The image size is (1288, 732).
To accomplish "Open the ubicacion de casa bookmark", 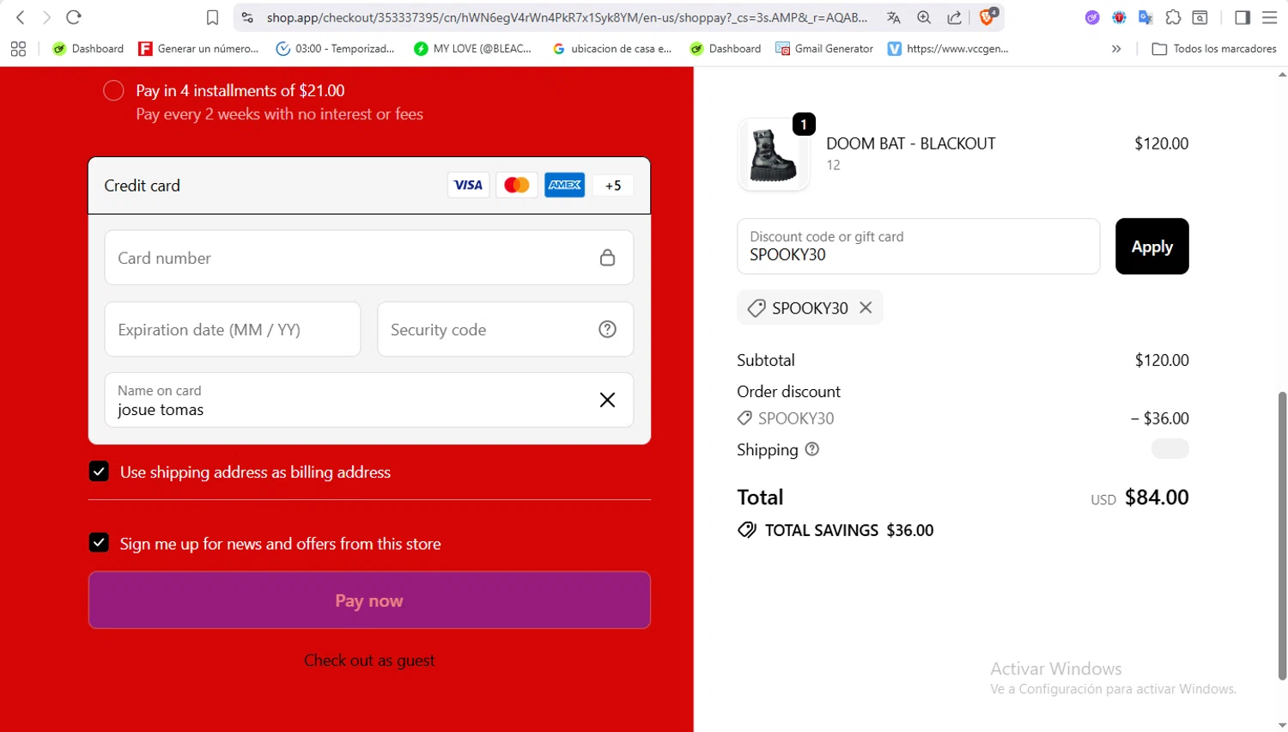I will click(612, 49).
